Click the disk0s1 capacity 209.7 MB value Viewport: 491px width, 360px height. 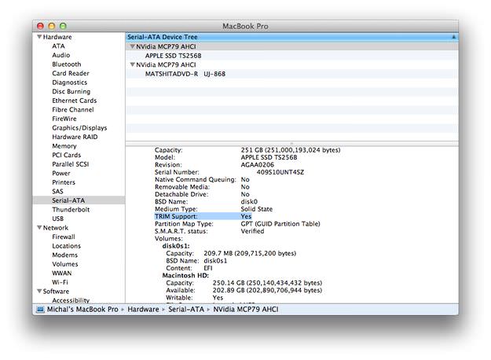click(x=250, y=253)
